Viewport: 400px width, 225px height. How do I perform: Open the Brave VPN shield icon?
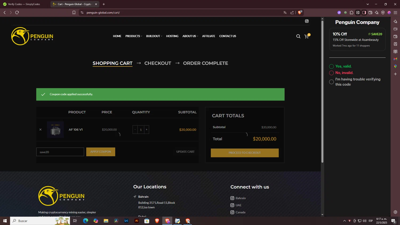383,13
